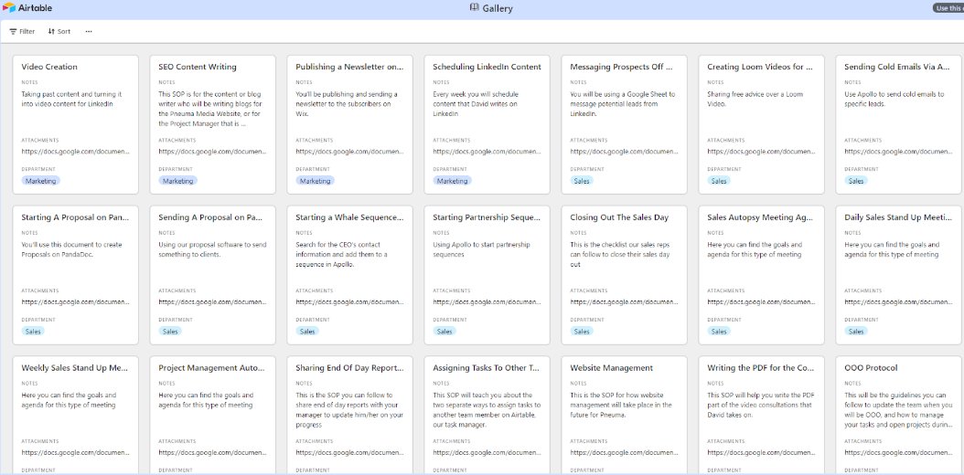Open Google Docs link on Scheduling LinkedIn Content card

[x=487, y=152]
